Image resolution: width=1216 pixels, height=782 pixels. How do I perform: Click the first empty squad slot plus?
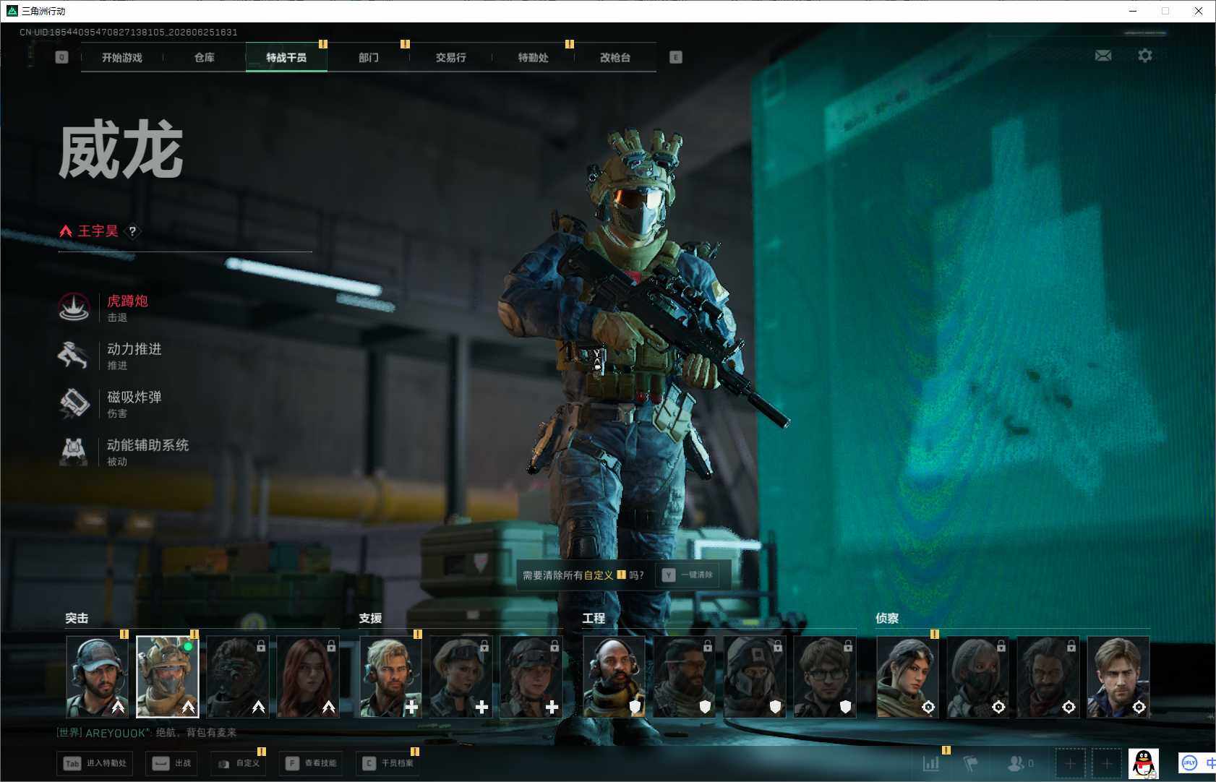click(1070, 763)
